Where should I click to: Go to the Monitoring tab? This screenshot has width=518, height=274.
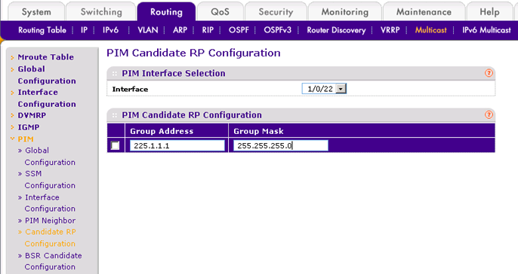click(x=345, y=12)
